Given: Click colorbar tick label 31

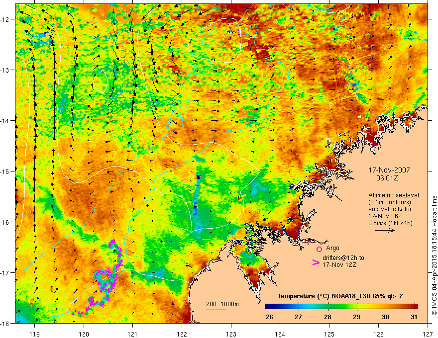Looking at the screenshot, I should click(414, 317).
